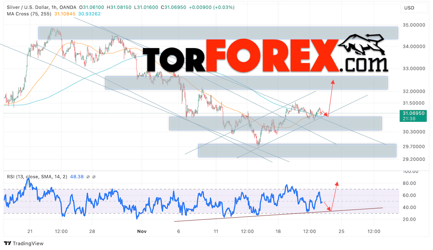Click the open price O31.06100
Viewport: 433px width, 250px height.
(x=91, y=7)
